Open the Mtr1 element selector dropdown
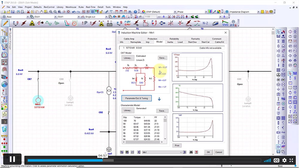Viewport: 299px width, 168px height. tap(181, 152)
